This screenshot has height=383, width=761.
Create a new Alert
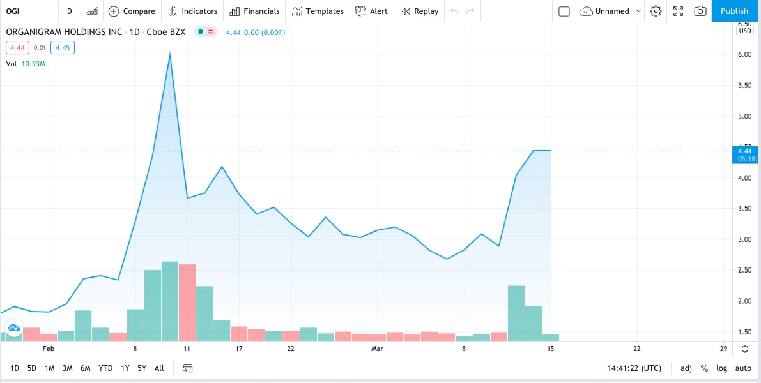point(371,11)
